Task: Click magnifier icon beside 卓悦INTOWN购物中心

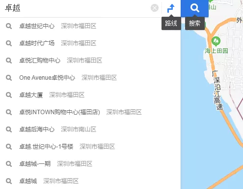Action: (x=9, y=112)
